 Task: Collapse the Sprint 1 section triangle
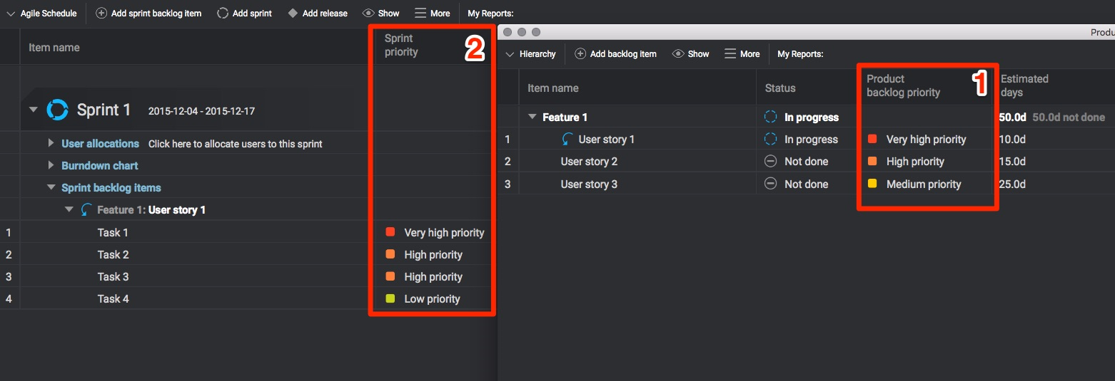click(x=33, y=110)
